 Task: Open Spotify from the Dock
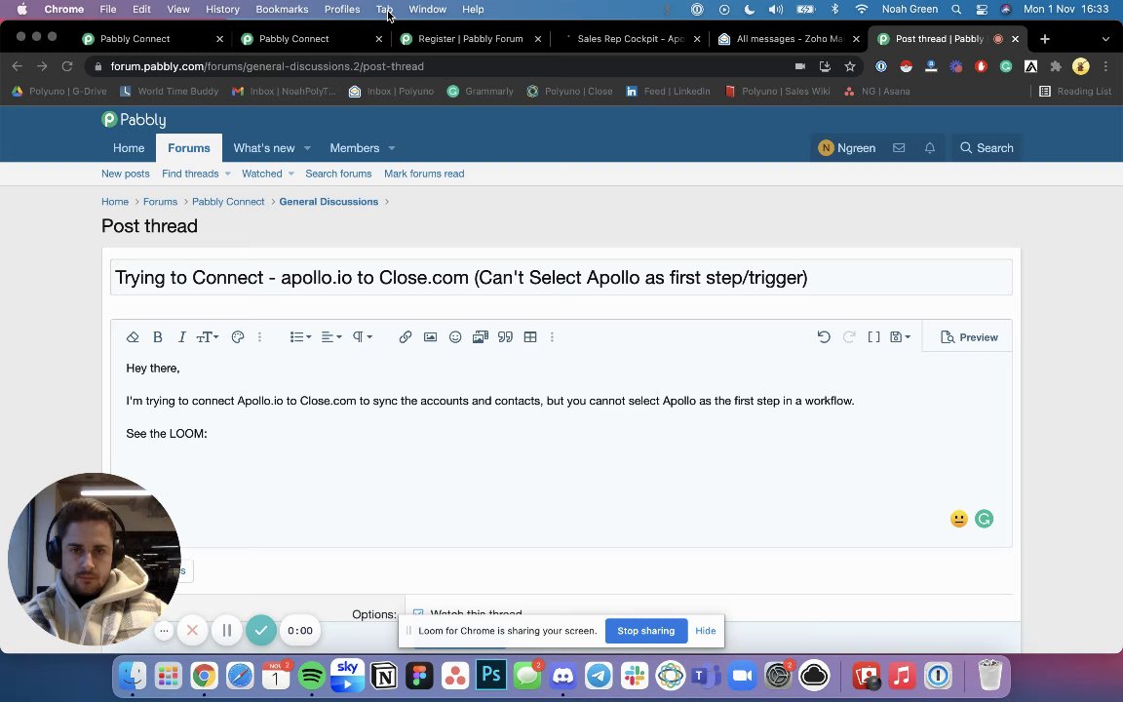pyautogui.click(x=312, y=676)
